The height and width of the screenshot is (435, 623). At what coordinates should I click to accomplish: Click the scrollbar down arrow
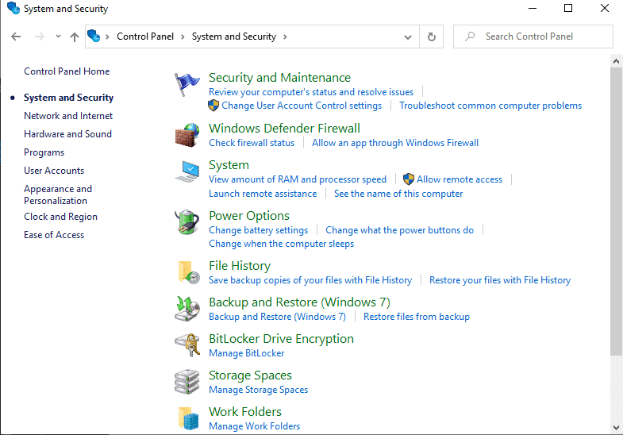[616, 428]
